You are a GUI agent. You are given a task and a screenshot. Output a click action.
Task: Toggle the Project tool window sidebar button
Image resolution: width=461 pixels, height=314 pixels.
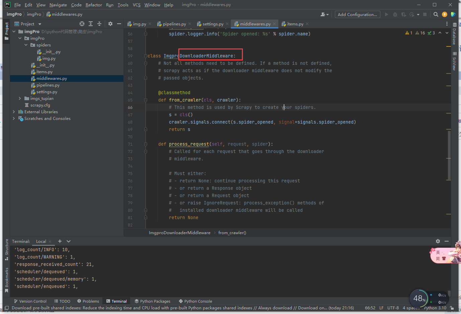6,31
